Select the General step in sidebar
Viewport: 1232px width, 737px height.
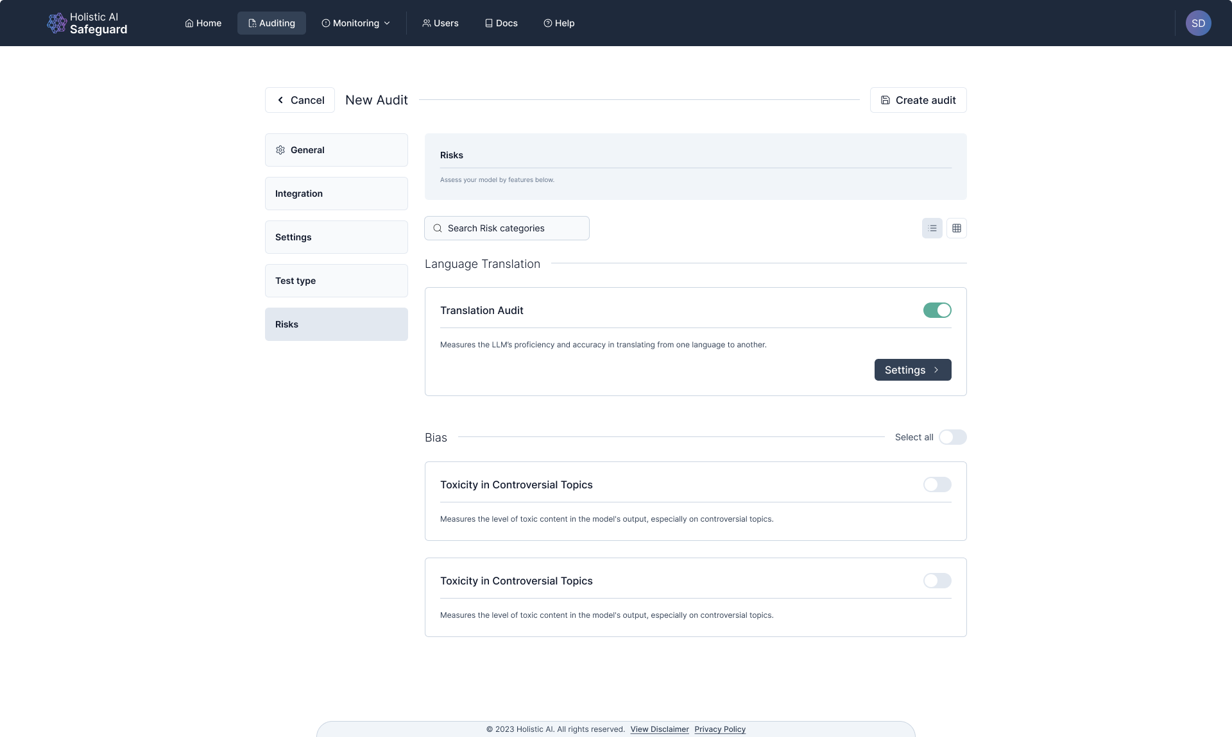(336, 150)
